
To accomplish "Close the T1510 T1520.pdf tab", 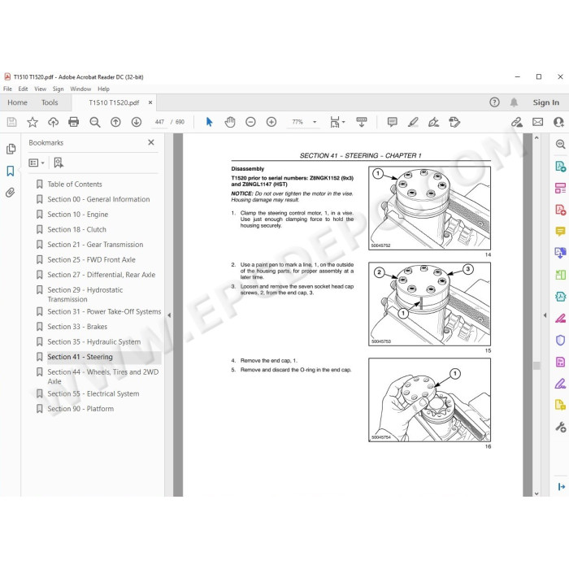I will point(150,102).
